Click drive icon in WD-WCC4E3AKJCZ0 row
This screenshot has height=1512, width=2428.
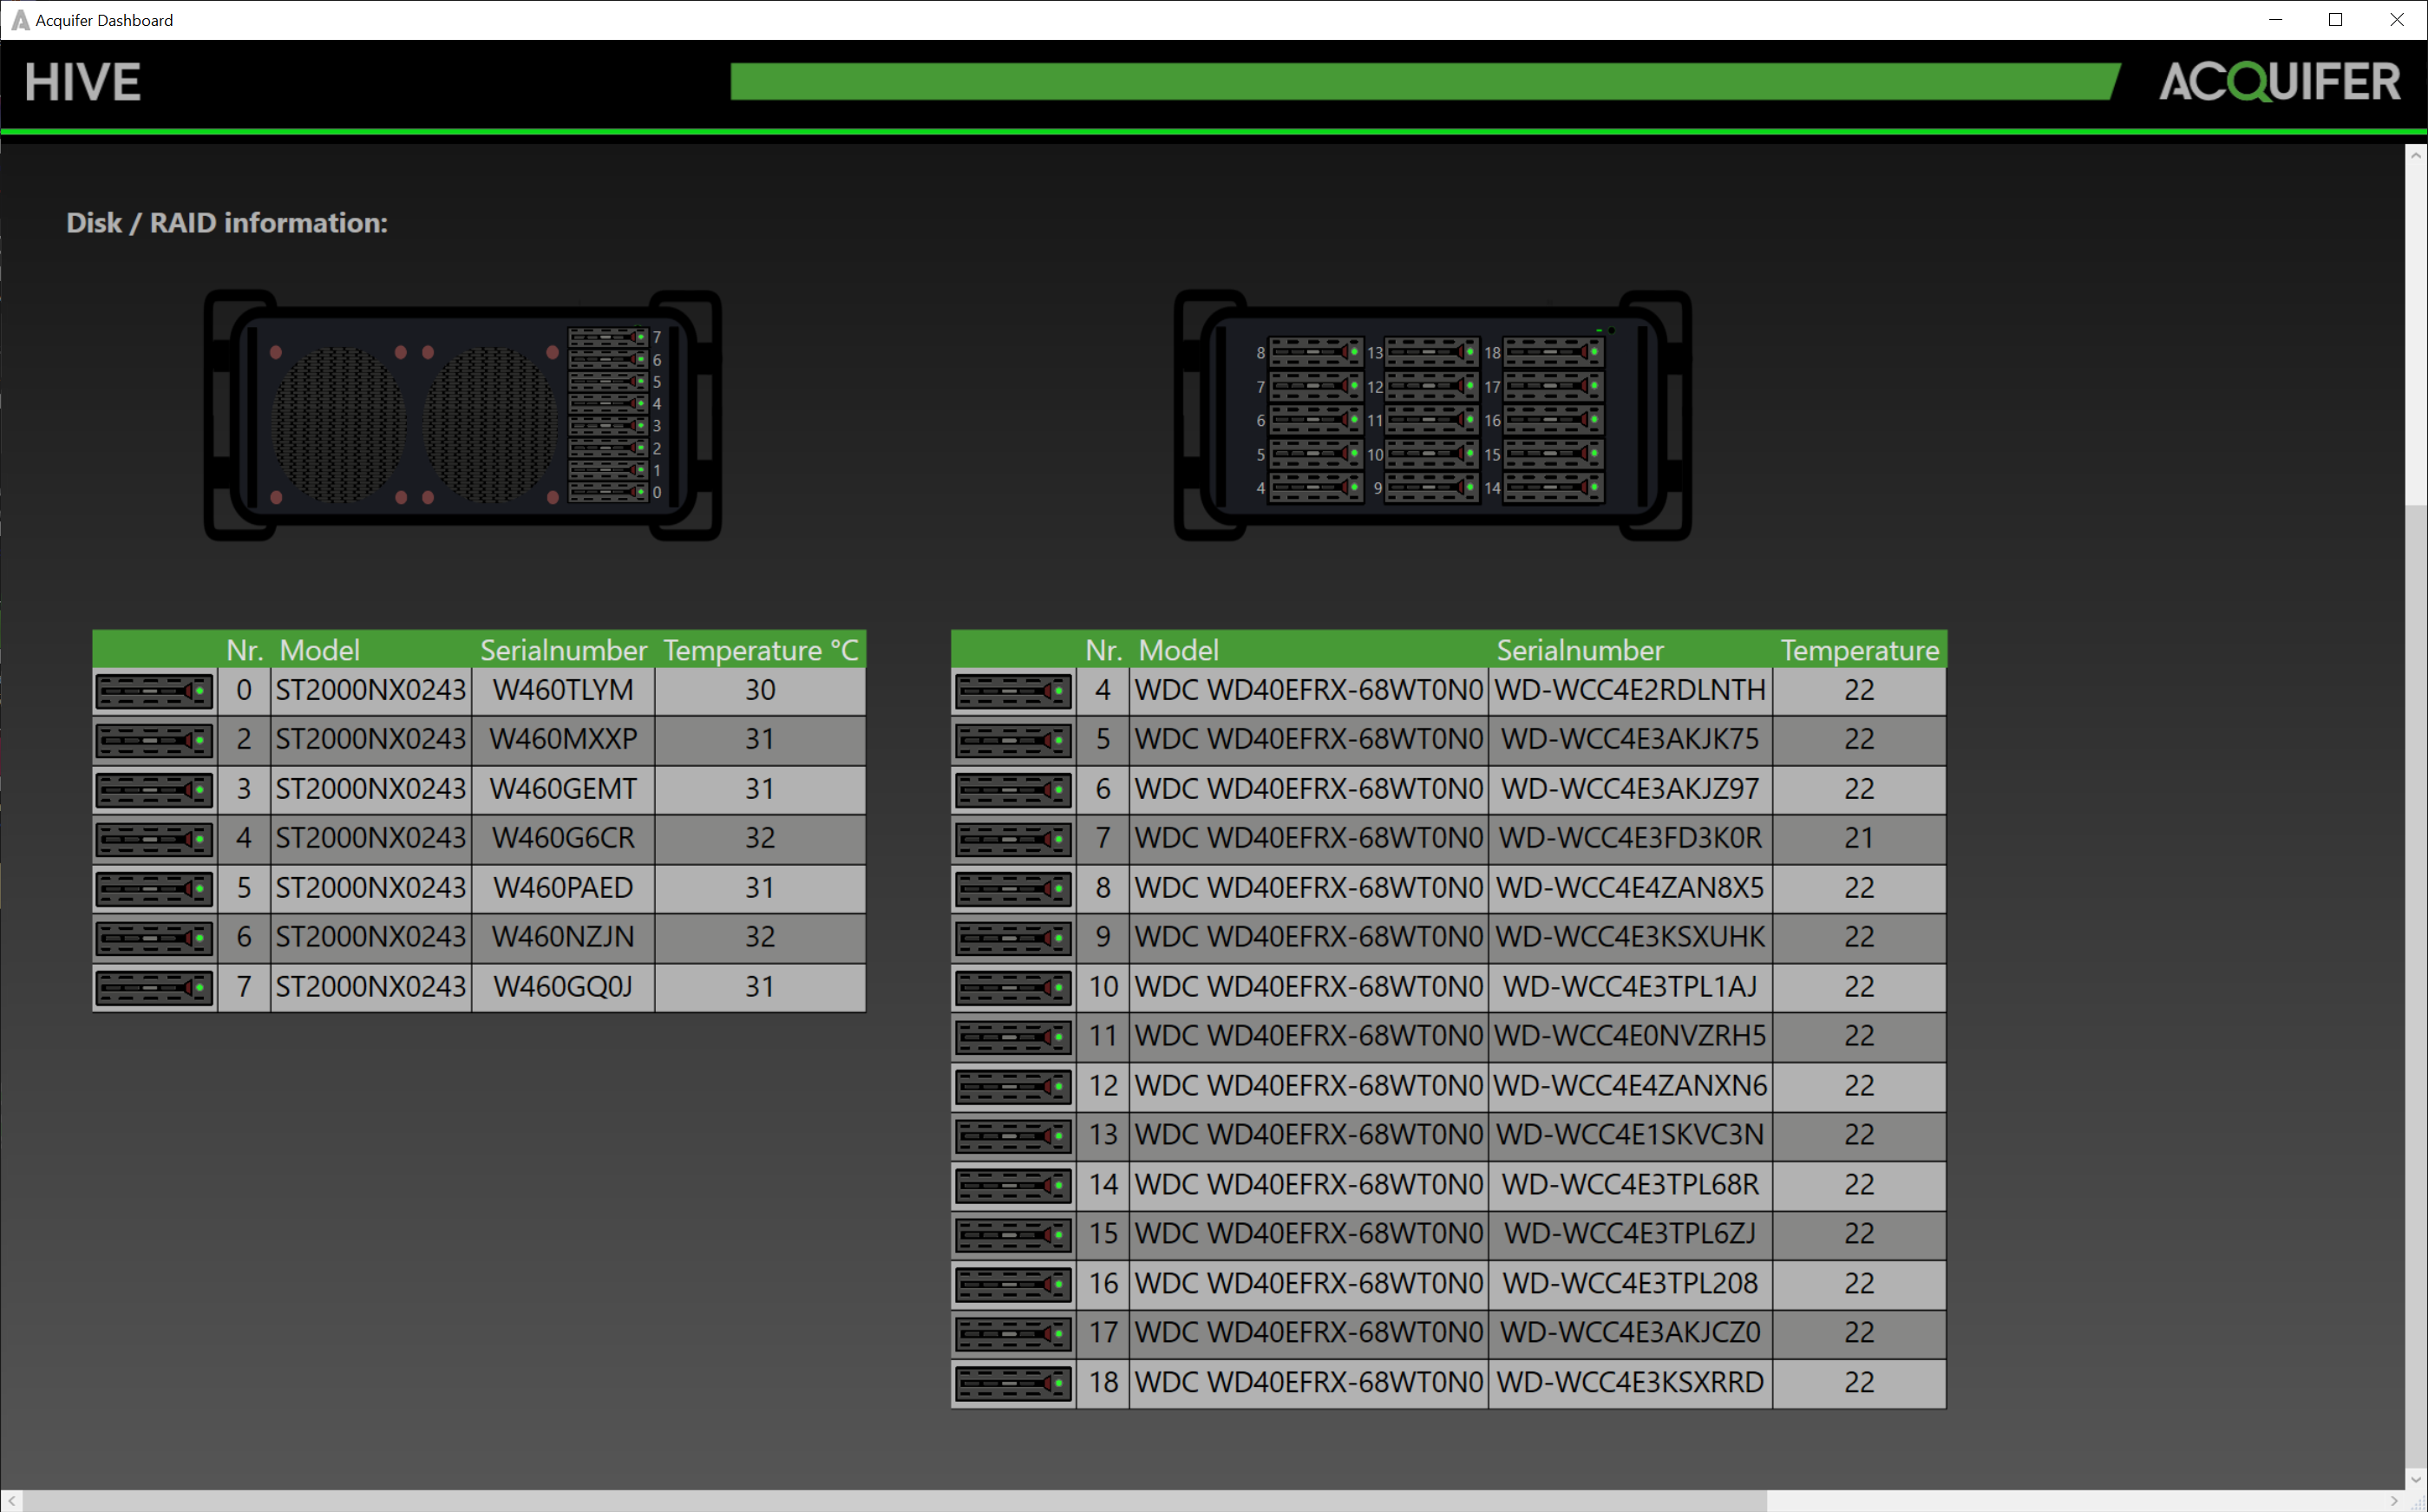point(1013,1334)
